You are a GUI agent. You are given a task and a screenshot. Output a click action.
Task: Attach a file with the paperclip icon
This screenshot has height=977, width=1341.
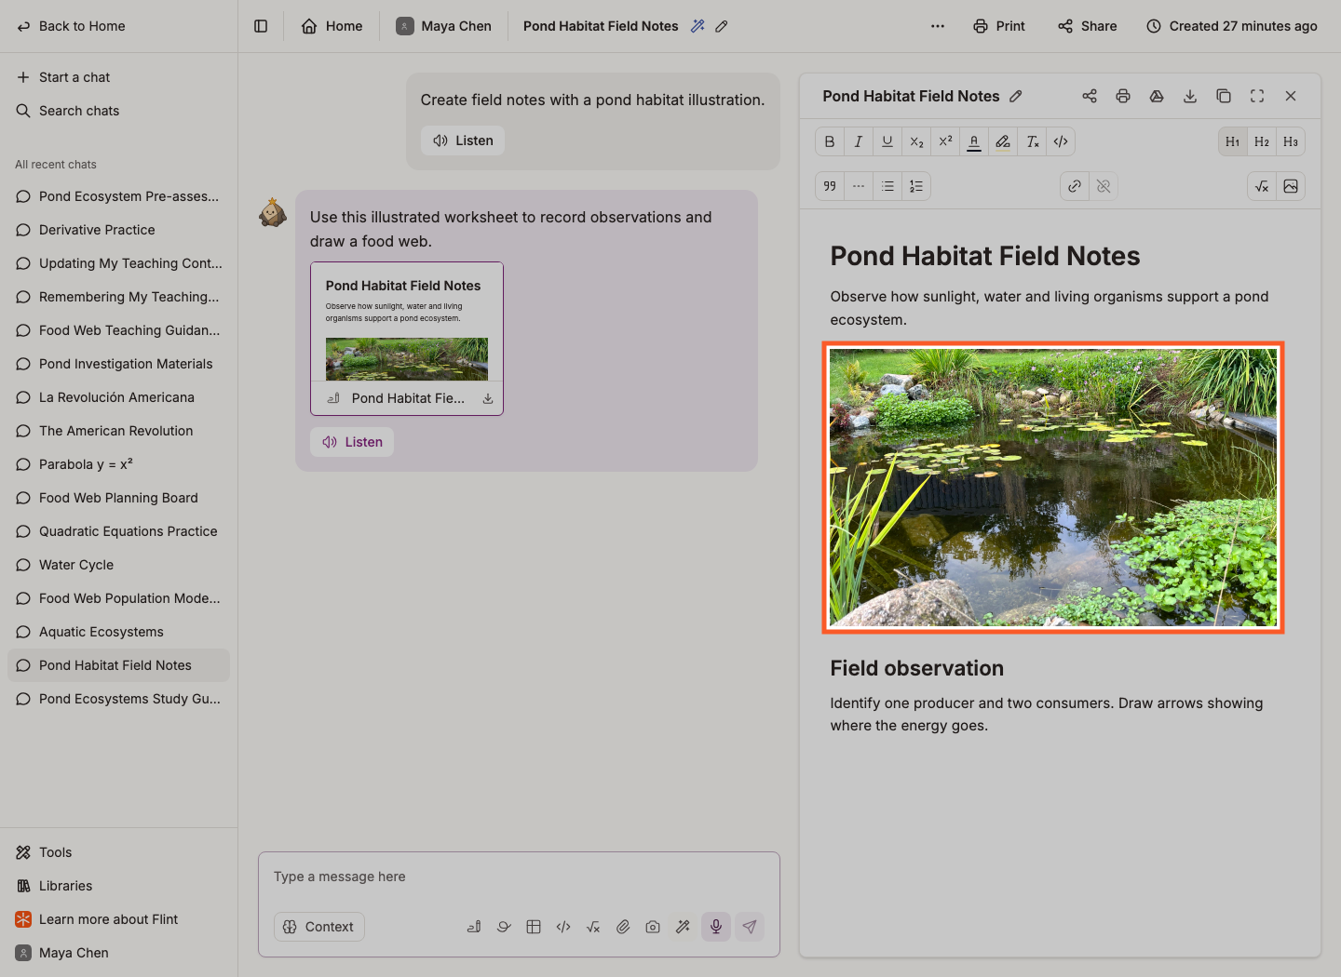click(x=623, y=927)
